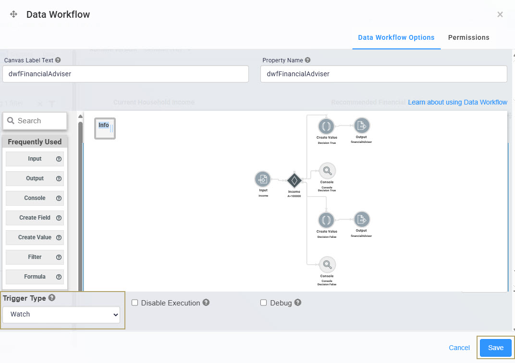Open the Permissions tab

tap(468, 37)
